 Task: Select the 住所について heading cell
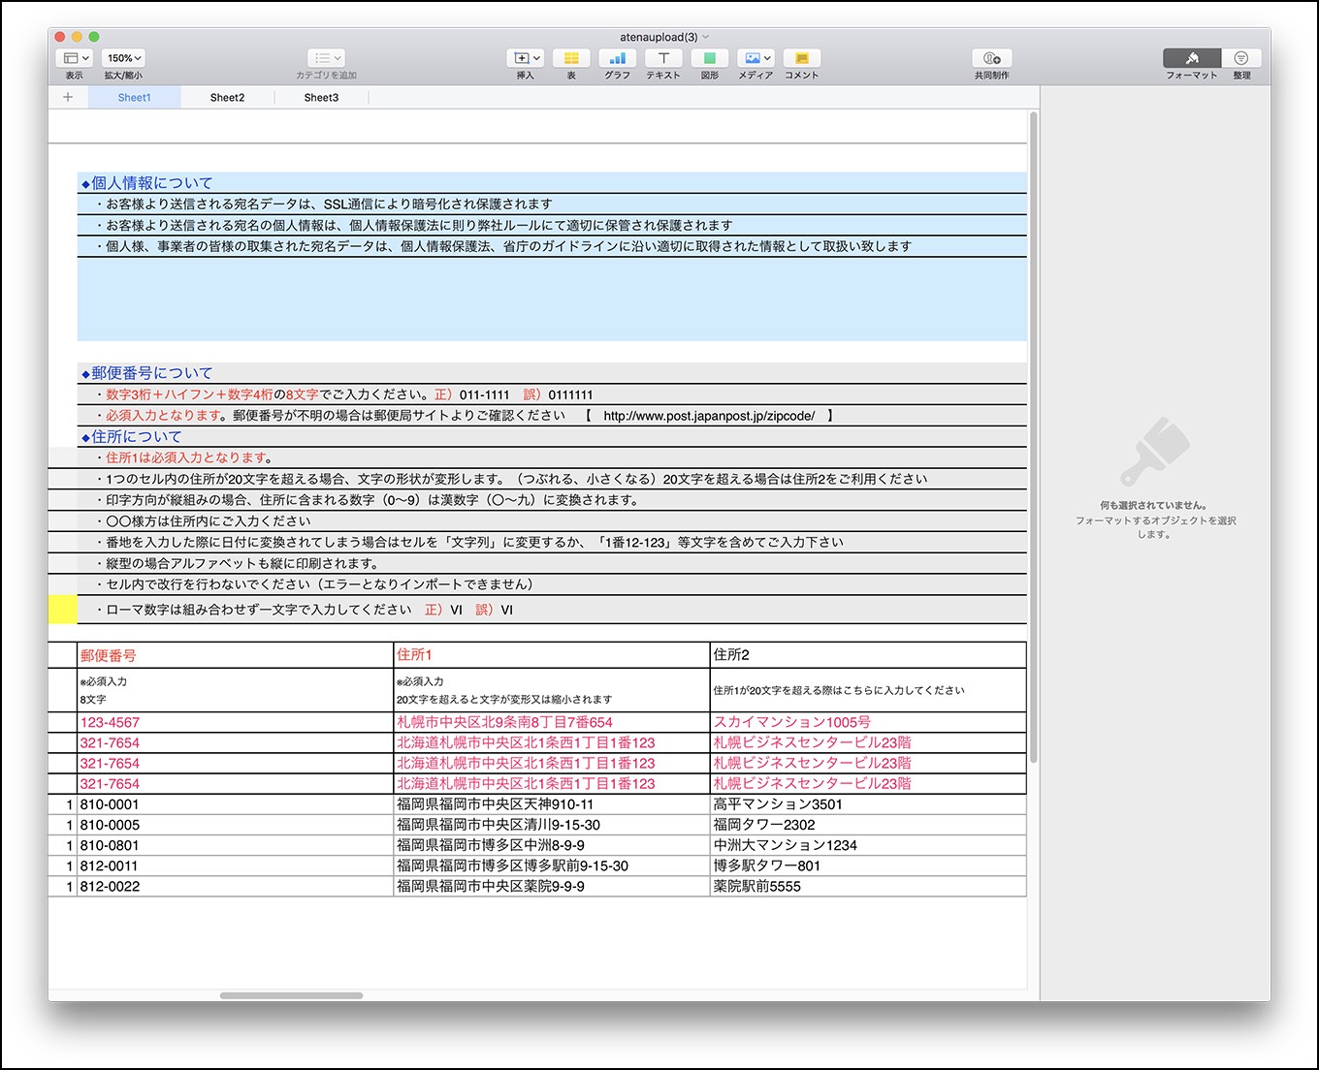[552, 437]
